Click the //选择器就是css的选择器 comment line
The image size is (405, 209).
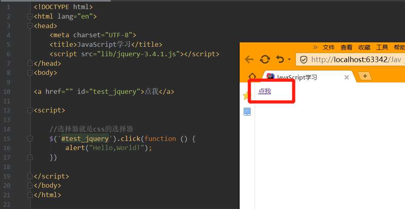pyautogui.click(x=91, y=129)
